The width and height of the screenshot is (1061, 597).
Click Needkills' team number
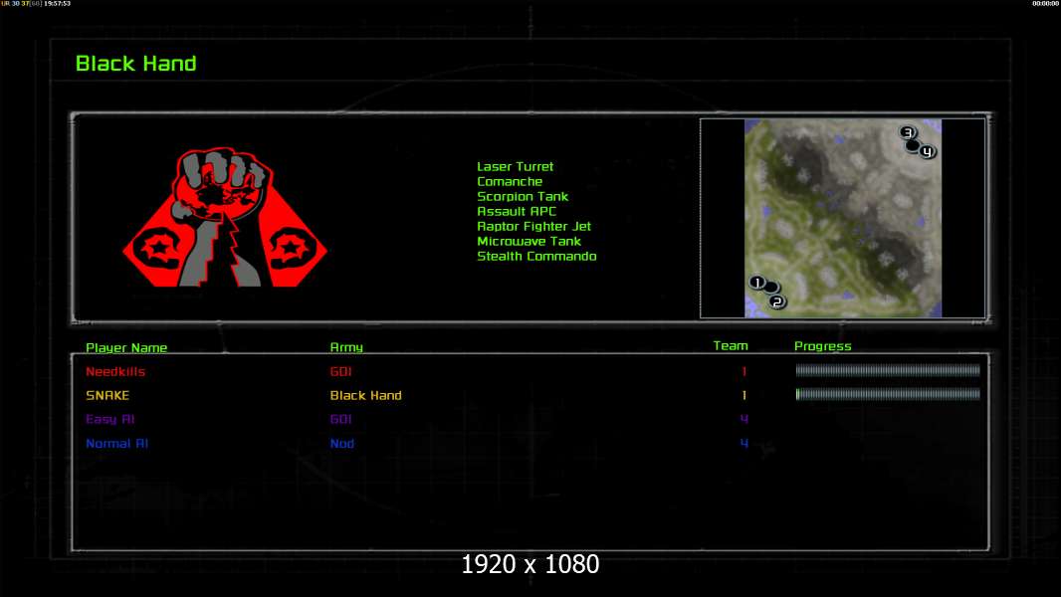coord(744,371)
